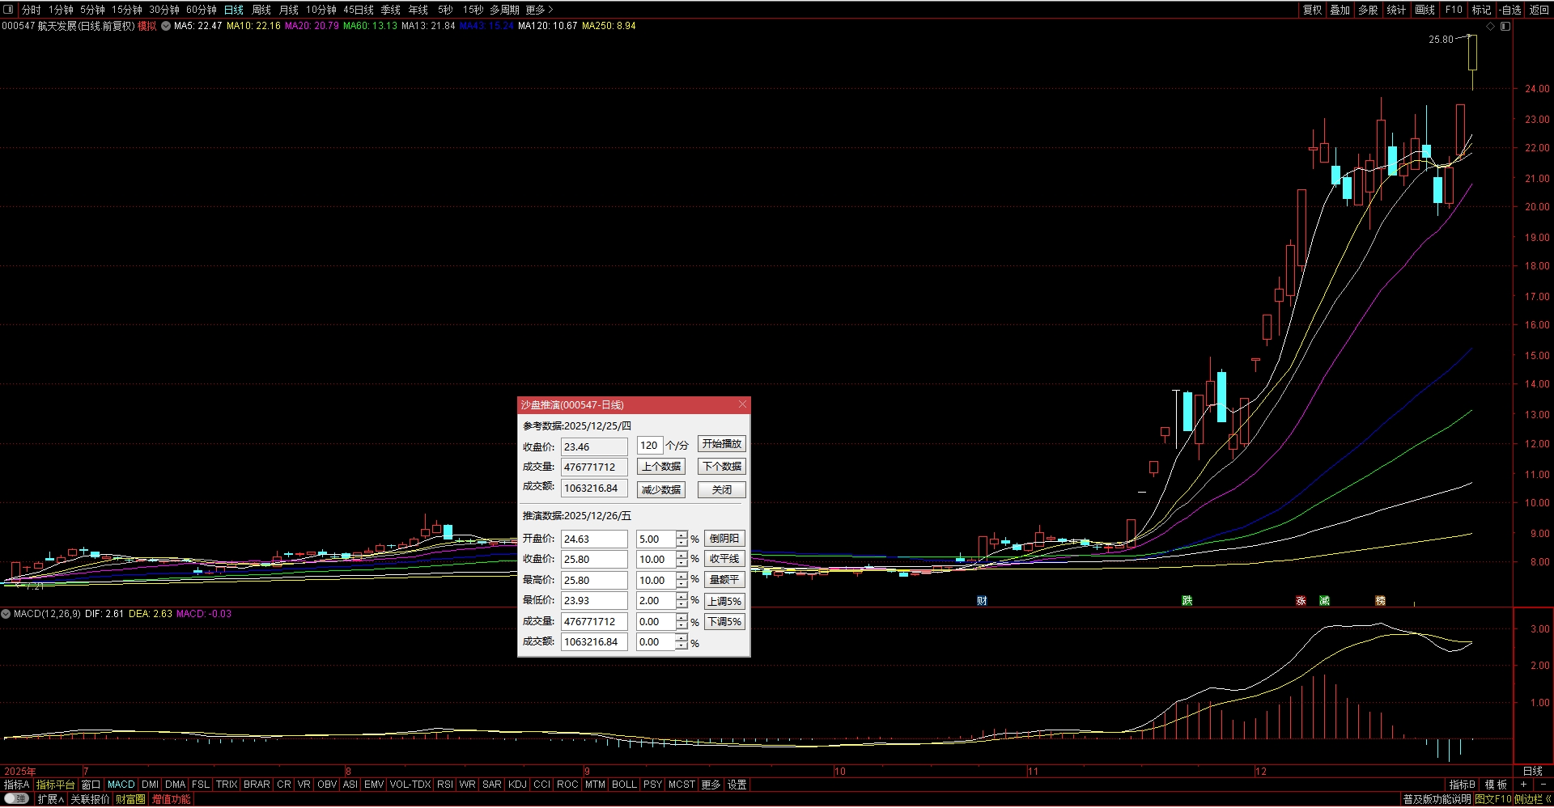Select the 周线 period tab
This screenshot has height=808, width=1554.
261,10
